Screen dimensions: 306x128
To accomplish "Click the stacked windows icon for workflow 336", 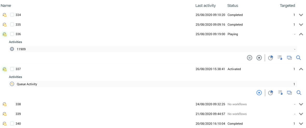I will pos(289,58).
